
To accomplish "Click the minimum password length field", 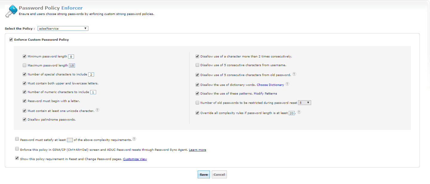I will (71, 57).
